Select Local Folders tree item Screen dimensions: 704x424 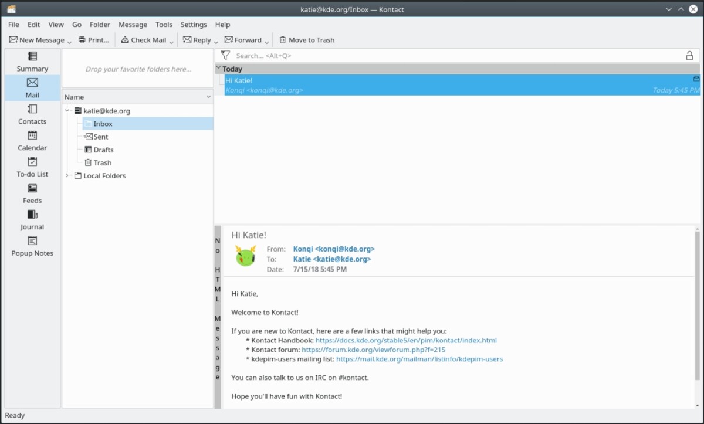100,175
